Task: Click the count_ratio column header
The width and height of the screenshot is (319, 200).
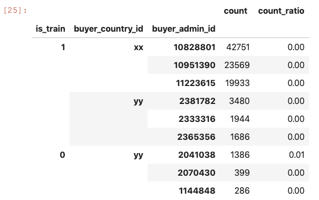Action: pos(281,11)
